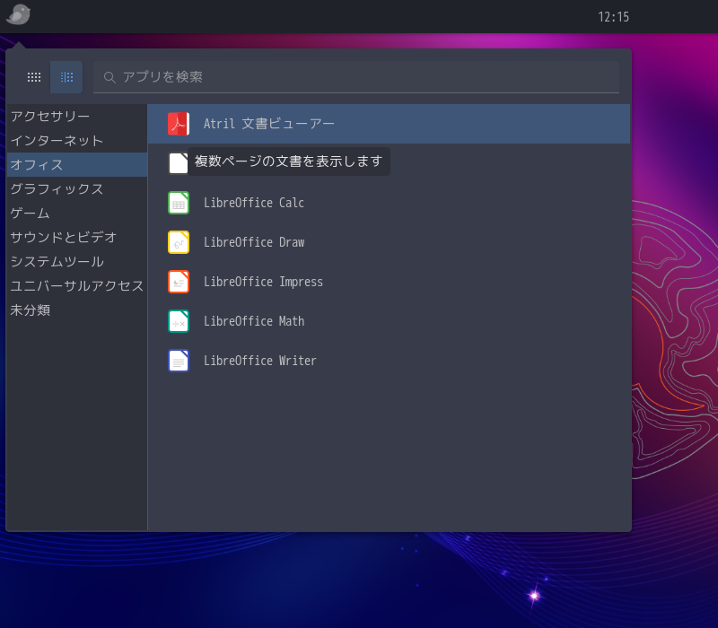Open LibreOffice Math label
The image size is (718, 628).
pos(254,321)
